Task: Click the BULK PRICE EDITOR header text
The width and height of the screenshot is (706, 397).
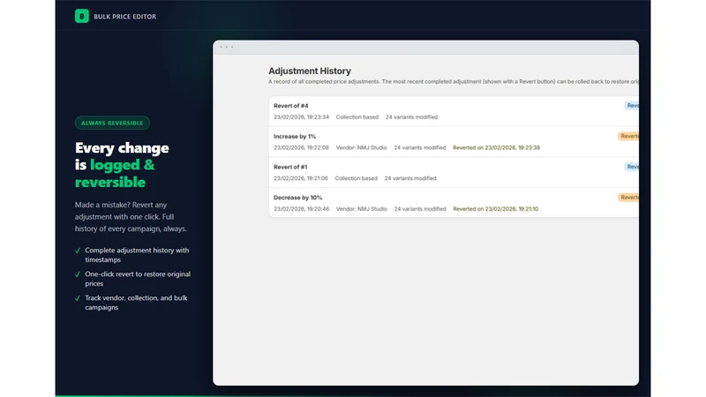Action: point(124,17)
